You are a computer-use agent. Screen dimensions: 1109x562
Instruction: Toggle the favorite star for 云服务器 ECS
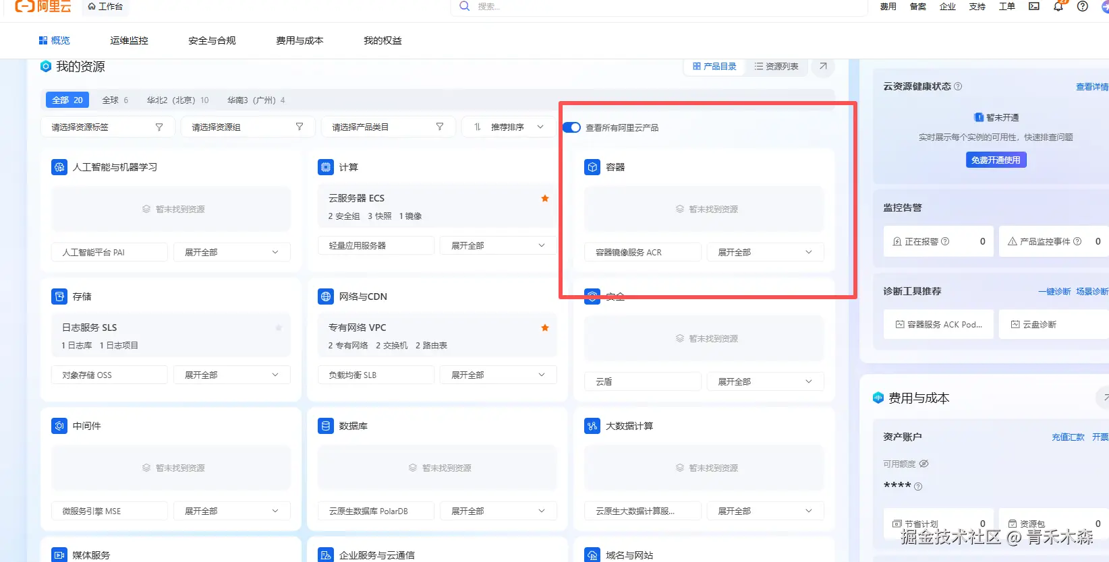(x=545, y=198)
